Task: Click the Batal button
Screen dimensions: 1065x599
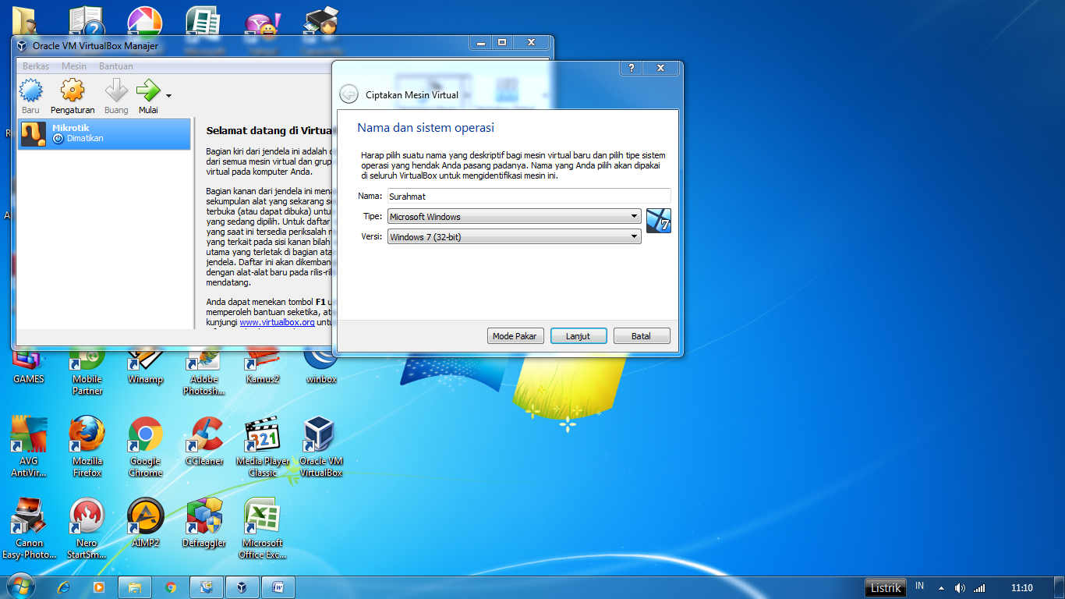Action: (641, 336)
